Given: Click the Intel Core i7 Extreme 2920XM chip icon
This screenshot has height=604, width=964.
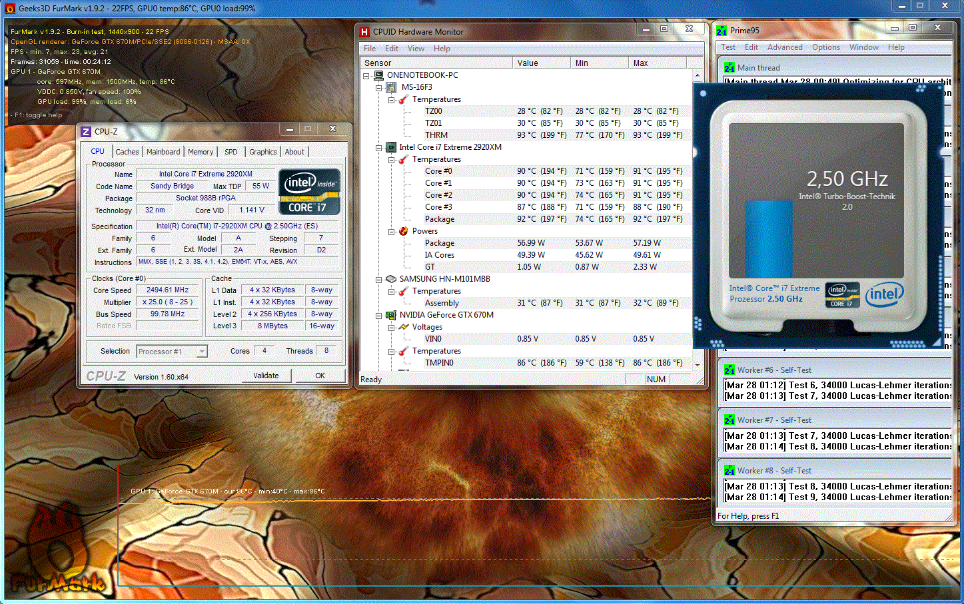Looking at the screenshot, I should pyautogui.click(x=391, y=147).
